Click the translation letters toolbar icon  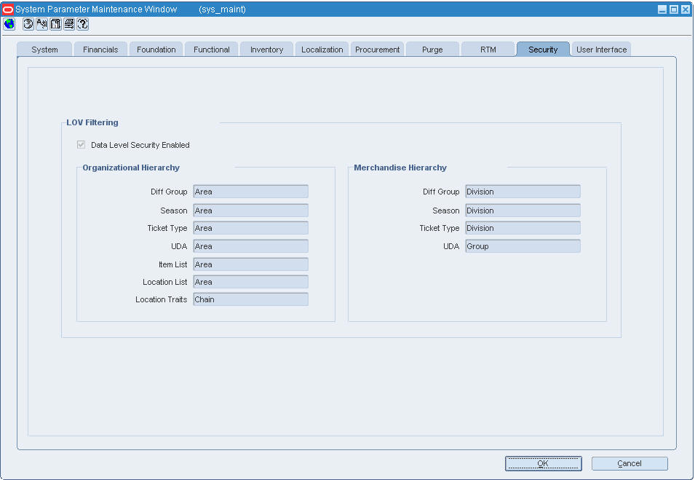point(41,24)
